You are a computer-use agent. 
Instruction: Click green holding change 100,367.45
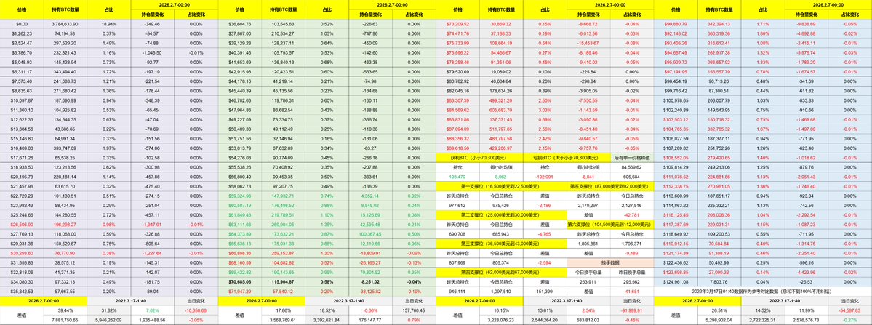pos(370,236)
